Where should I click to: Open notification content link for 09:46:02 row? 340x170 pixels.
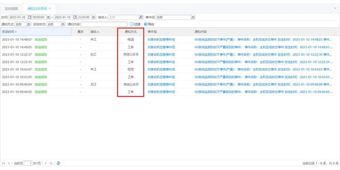[x=264, y=92]
